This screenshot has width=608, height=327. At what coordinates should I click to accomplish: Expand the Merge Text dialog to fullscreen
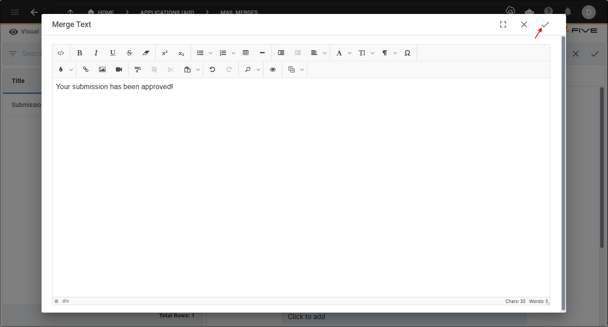click(x=503, y=24)
